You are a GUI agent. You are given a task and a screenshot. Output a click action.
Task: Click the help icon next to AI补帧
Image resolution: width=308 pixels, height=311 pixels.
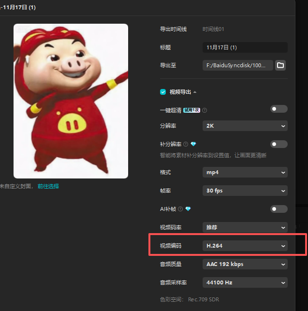coord(180,209)
